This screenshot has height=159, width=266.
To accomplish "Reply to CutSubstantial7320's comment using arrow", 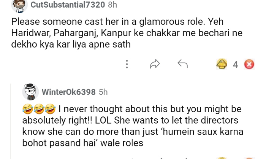I will 183,64.
